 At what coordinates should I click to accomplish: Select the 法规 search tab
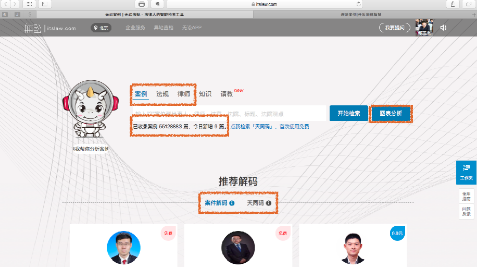[162, 94]
